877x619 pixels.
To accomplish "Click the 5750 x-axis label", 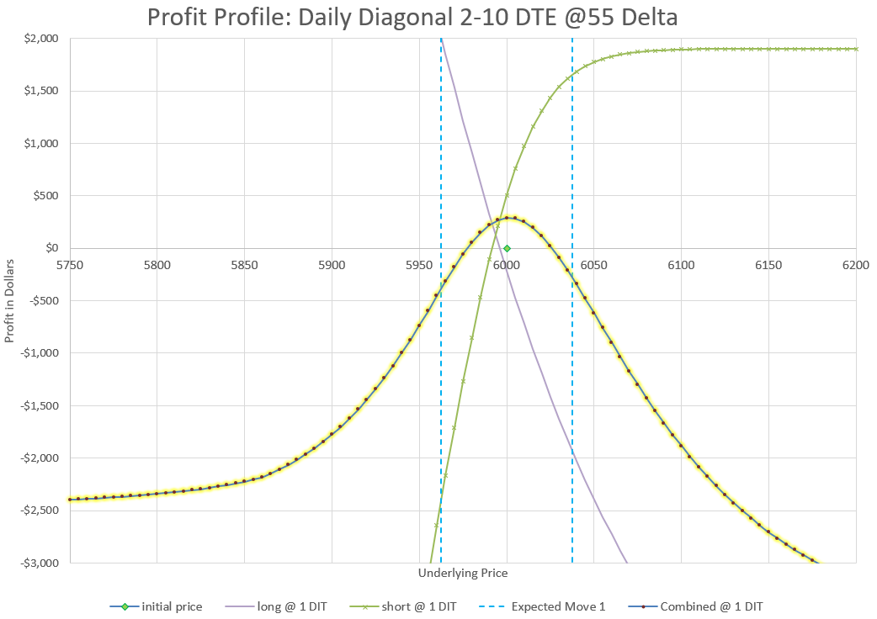I will click(x=70, y=266).
